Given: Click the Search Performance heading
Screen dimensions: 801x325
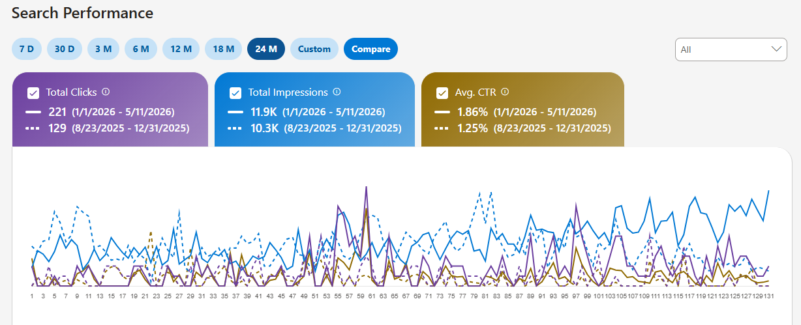Looking at the screenshot, I should click(x=83, y=13).
